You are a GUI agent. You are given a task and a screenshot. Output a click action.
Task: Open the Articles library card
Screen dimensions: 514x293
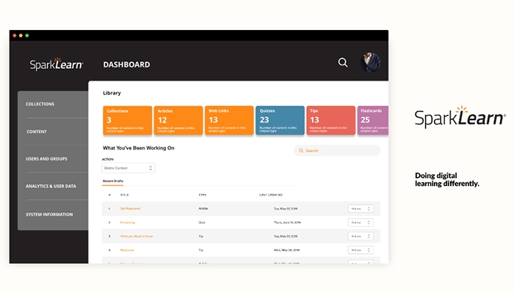coord(178,120)
